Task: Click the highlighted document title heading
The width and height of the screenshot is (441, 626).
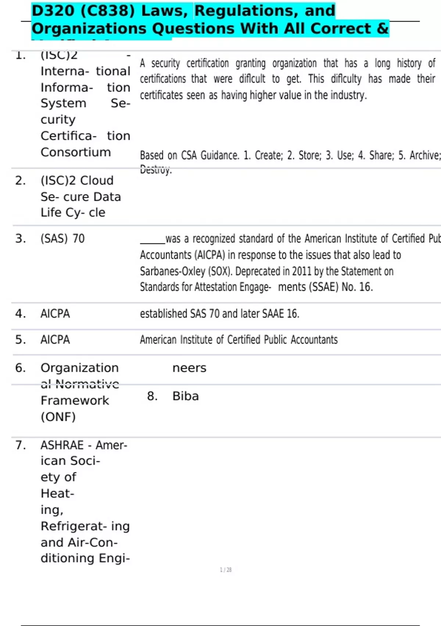Action: click(210, 20)
